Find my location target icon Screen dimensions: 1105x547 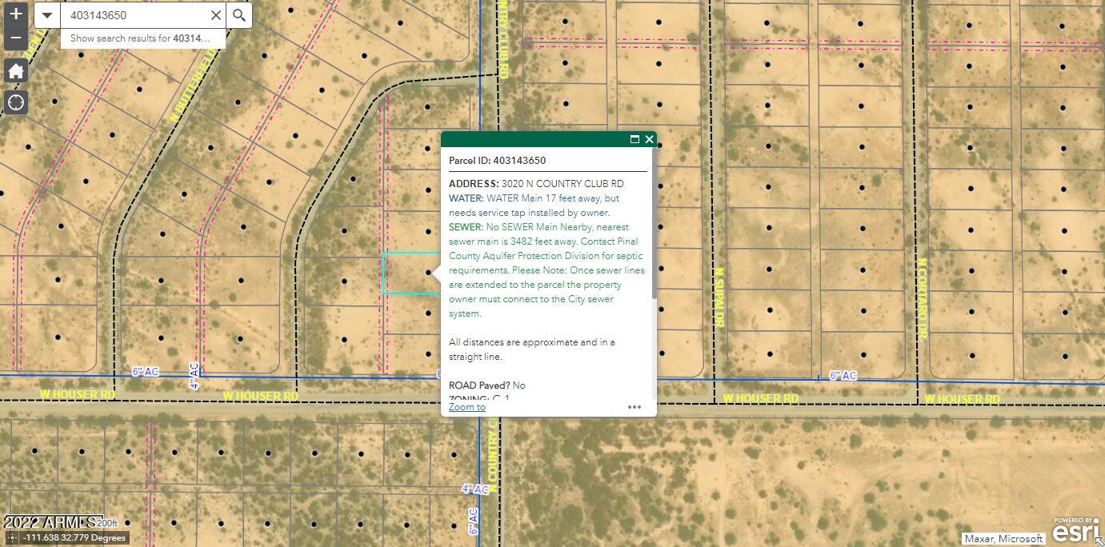click(x=15, y=102)
